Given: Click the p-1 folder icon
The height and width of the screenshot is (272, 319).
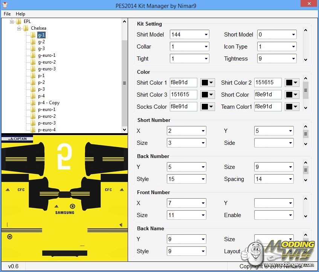Looking at the screenshot, I should pyautogui.click(x=33, y=76).
